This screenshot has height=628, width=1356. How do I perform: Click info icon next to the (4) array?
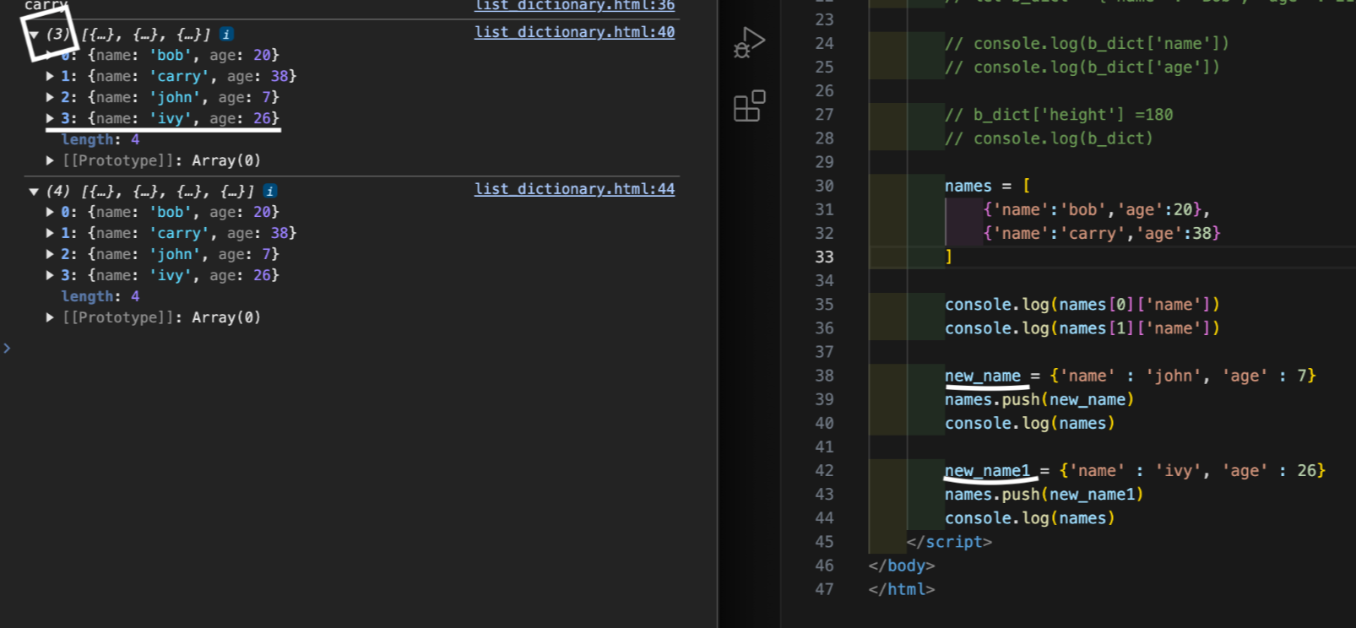tap(270, 192)
